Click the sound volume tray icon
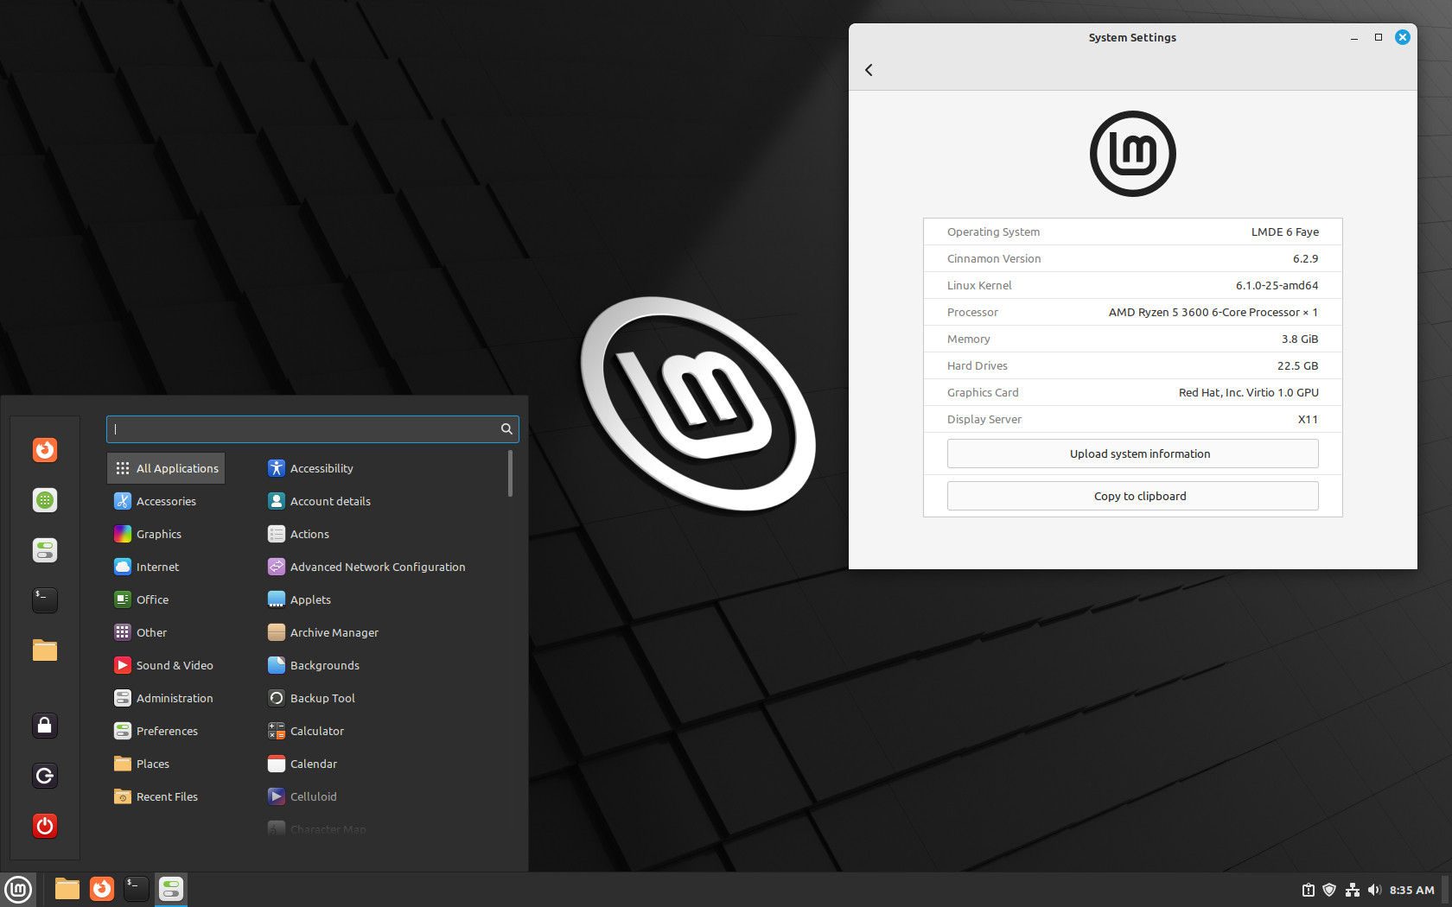The width and height of the screenshot is (1452, 907). coord(1374,890)
